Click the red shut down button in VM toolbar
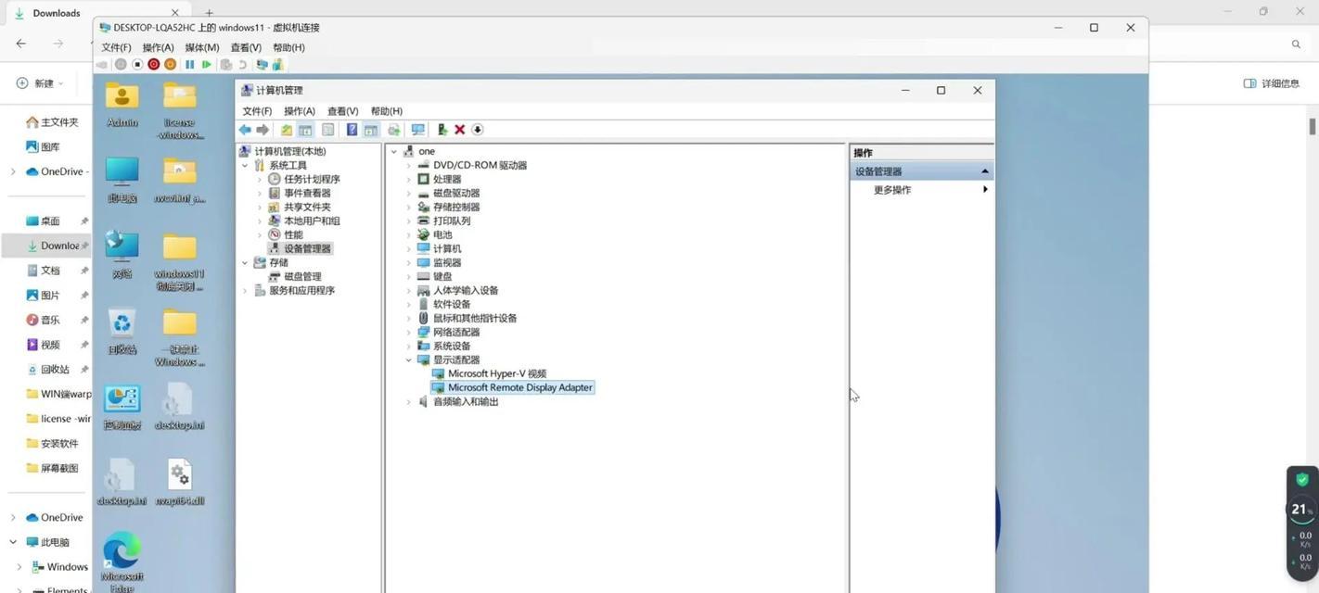This screenshot has width=1319, height=593. [154, 65]
